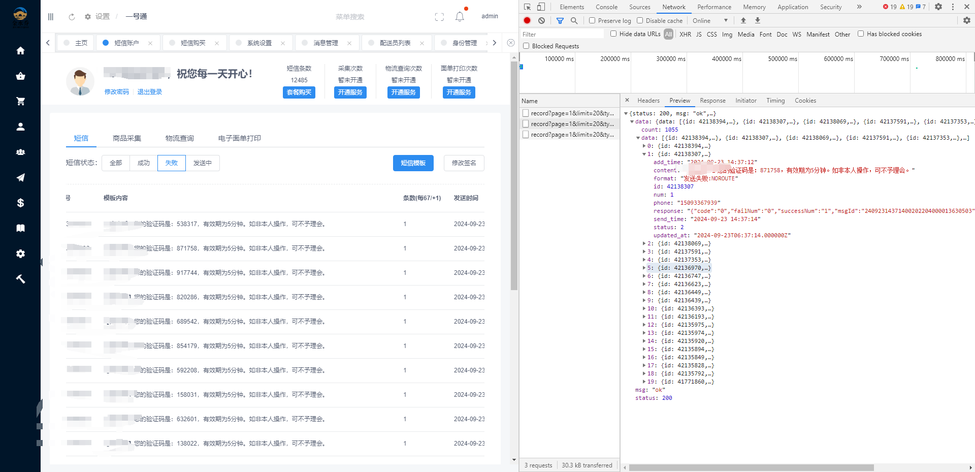
Task: Select the 发送中 status filter
Action: [x=202, y=163]
